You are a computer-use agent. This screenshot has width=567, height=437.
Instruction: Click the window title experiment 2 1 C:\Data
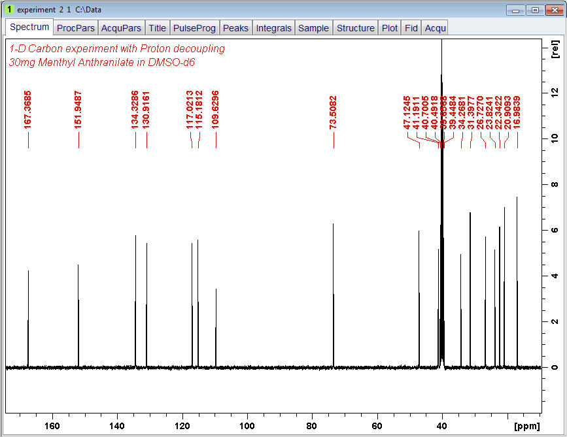(x=60, y=10)
